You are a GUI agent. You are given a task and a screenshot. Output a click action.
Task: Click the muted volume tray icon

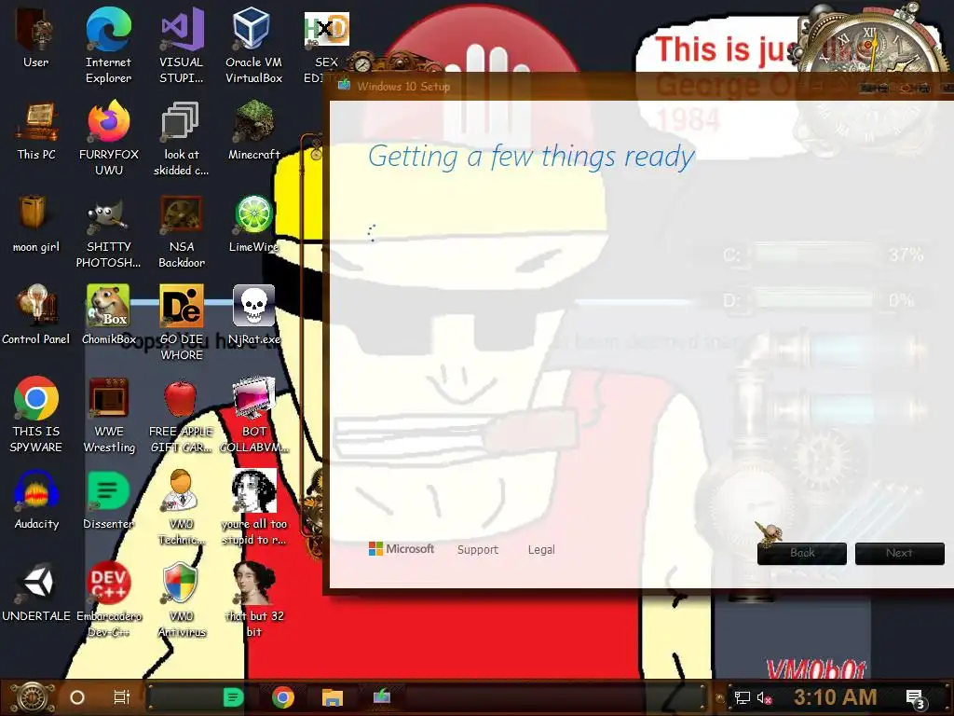(x=764, y=697)
